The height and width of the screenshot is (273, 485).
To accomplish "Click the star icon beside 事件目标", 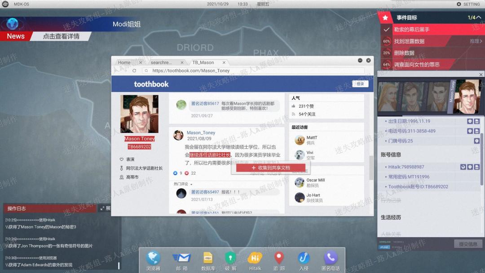I will [x=385, y=18].
